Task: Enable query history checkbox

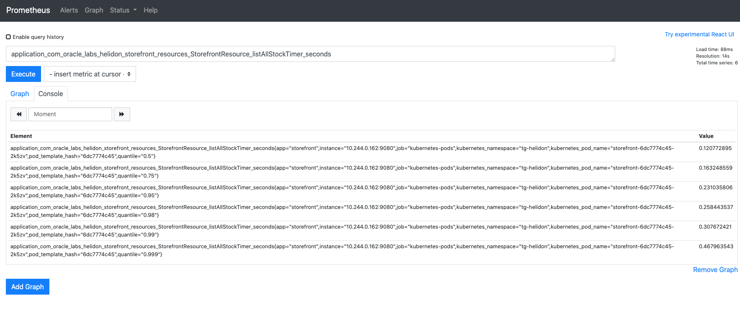Action: (8, 37)
